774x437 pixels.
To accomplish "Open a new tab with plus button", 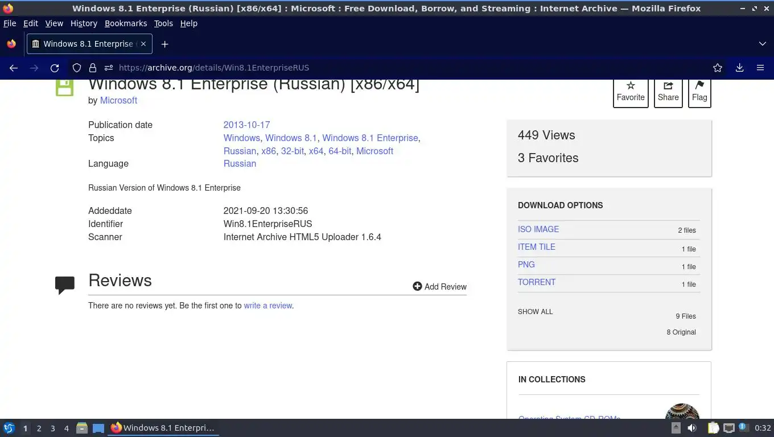I will pyautogui.click(x=164, y=44).
